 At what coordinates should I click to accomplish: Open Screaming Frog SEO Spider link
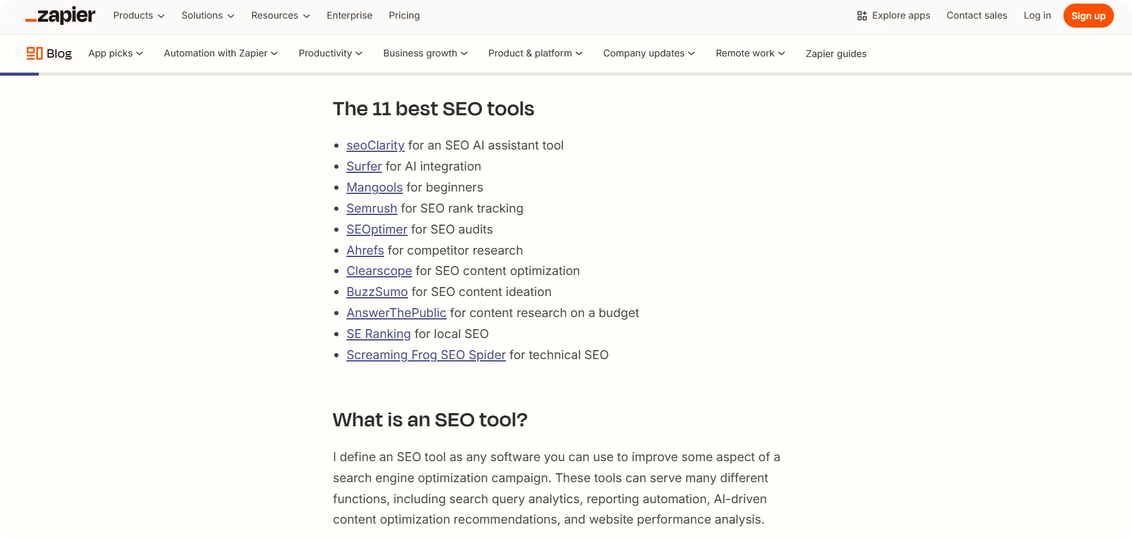pyautogui.click(x=426, y=355)
